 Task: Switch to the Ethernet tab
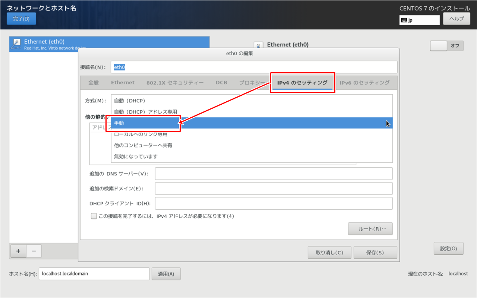(123, 82)
